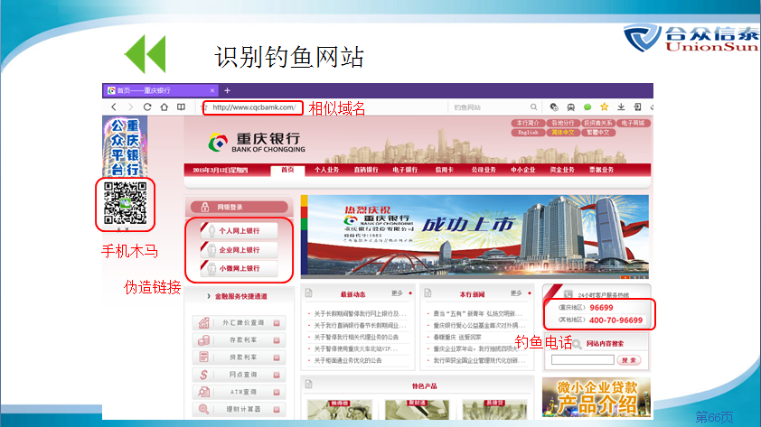761x427 pixels.
Task: Click the 存款利率 quick link row
Action: point(239,340)
